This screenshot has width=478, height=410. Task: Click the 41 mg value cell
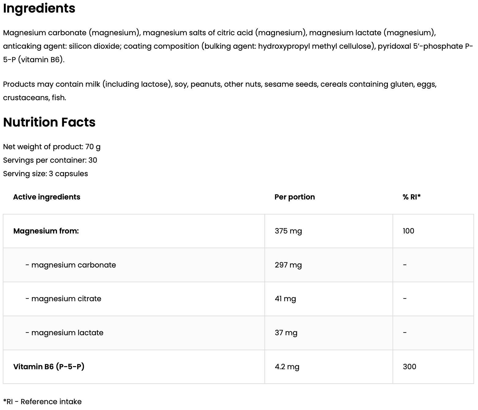285,299
